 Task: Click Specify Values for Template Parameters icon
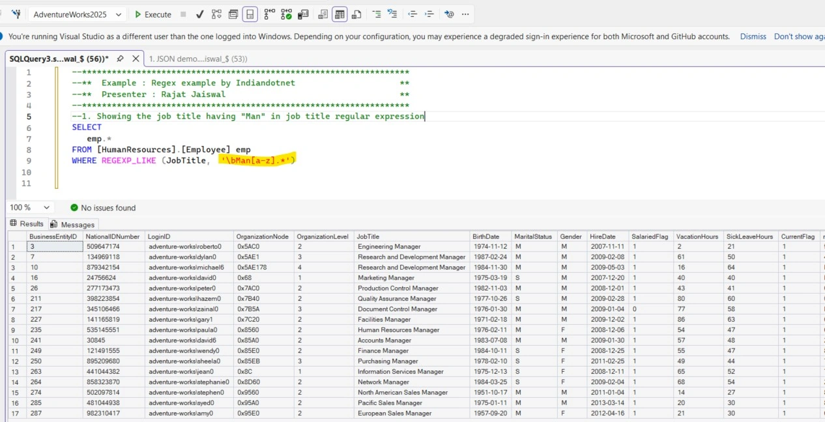449,14
